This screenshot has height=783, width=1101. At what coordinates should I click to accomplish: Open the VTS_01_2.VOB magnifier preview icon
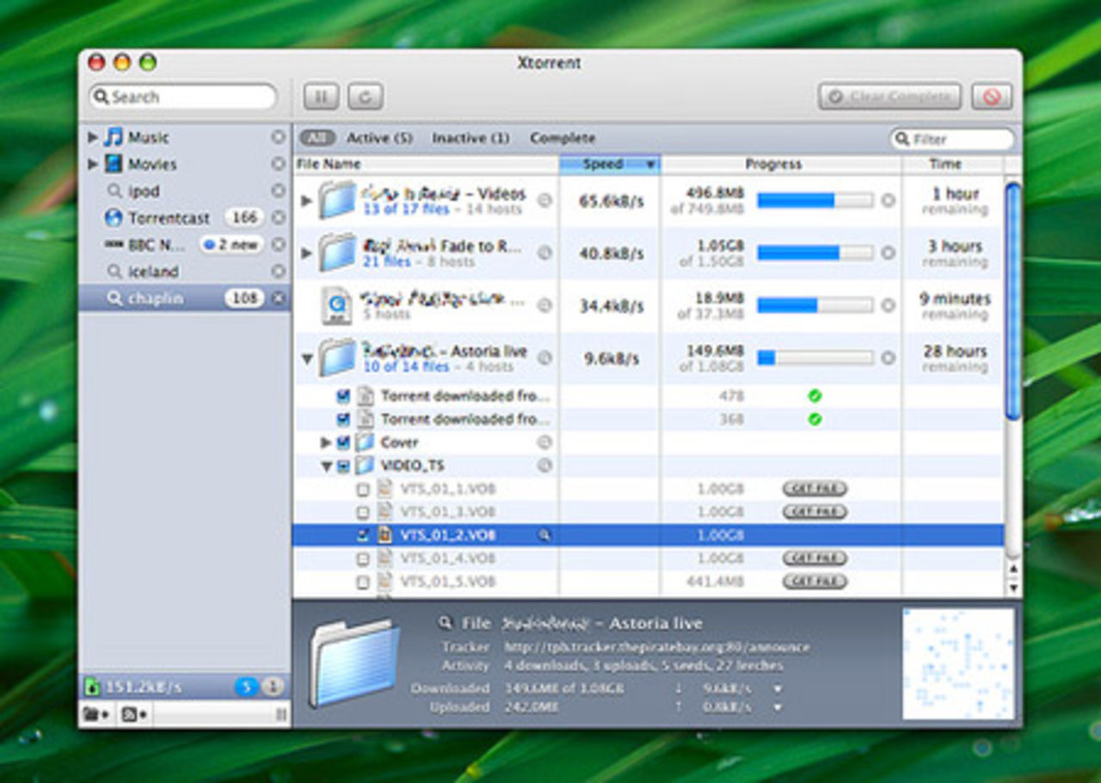tap(545, 536)
